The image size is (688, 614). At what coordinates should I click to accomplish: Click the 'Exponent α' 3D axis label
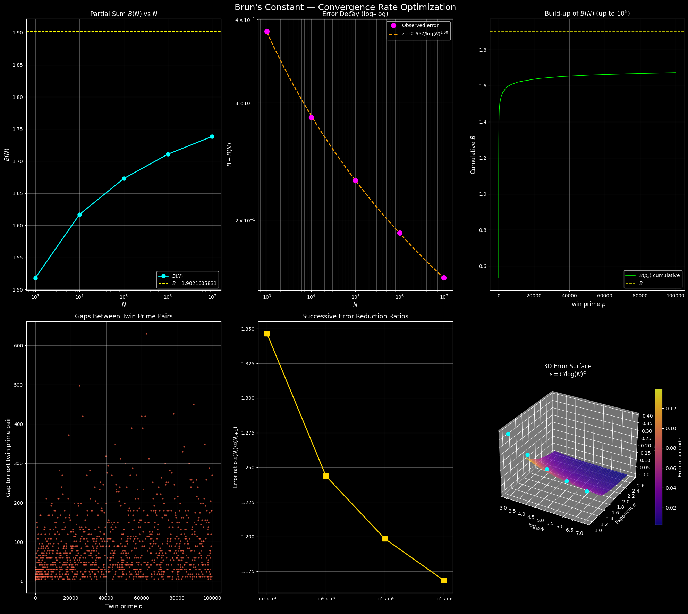click(x=626, y=513)
